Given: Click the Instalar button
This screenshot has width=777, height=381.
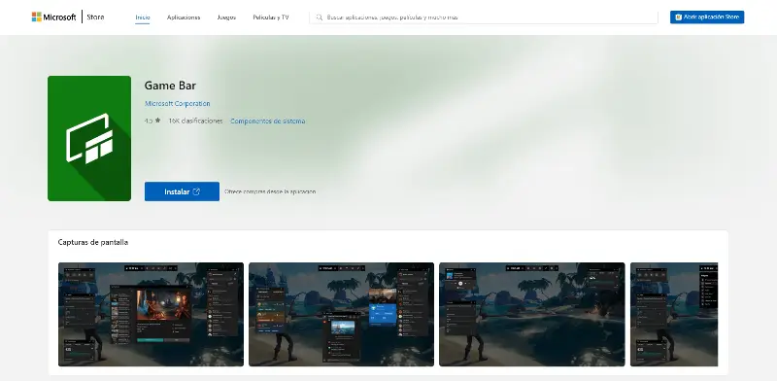Looking at the screenshot, I should point(182,191).
